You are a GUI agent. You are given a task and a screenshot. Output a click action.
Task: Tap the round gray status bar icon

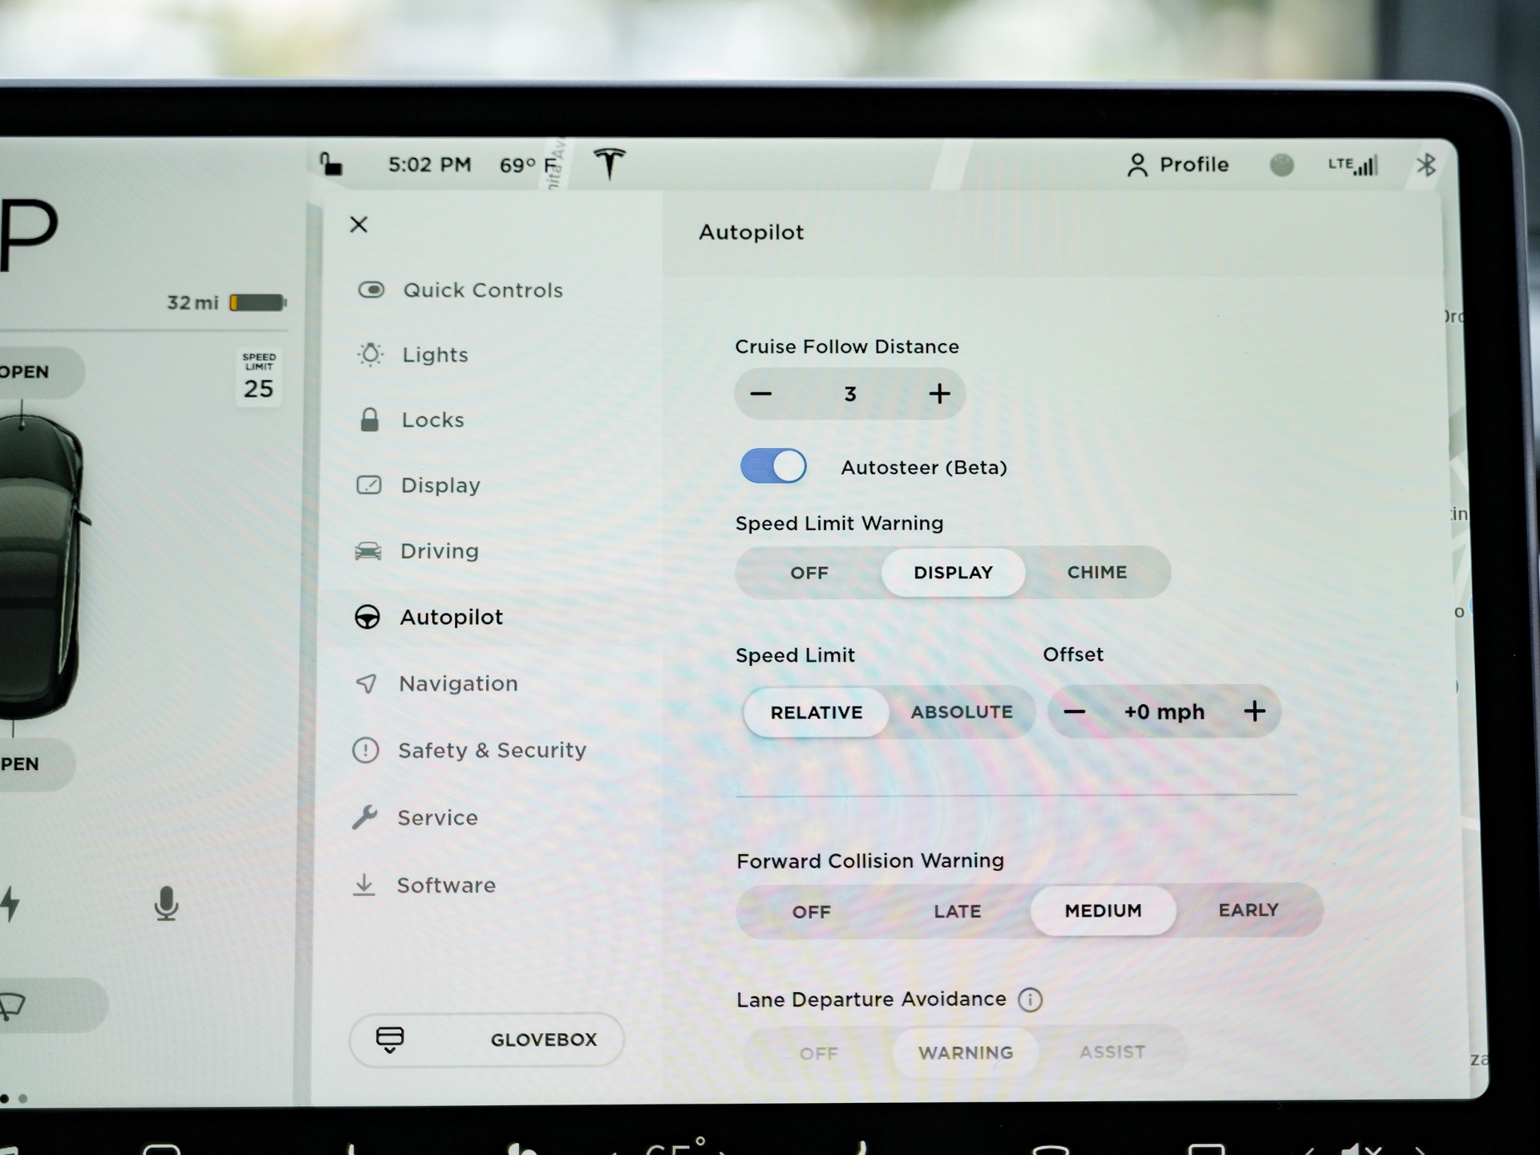point(1282,165)
